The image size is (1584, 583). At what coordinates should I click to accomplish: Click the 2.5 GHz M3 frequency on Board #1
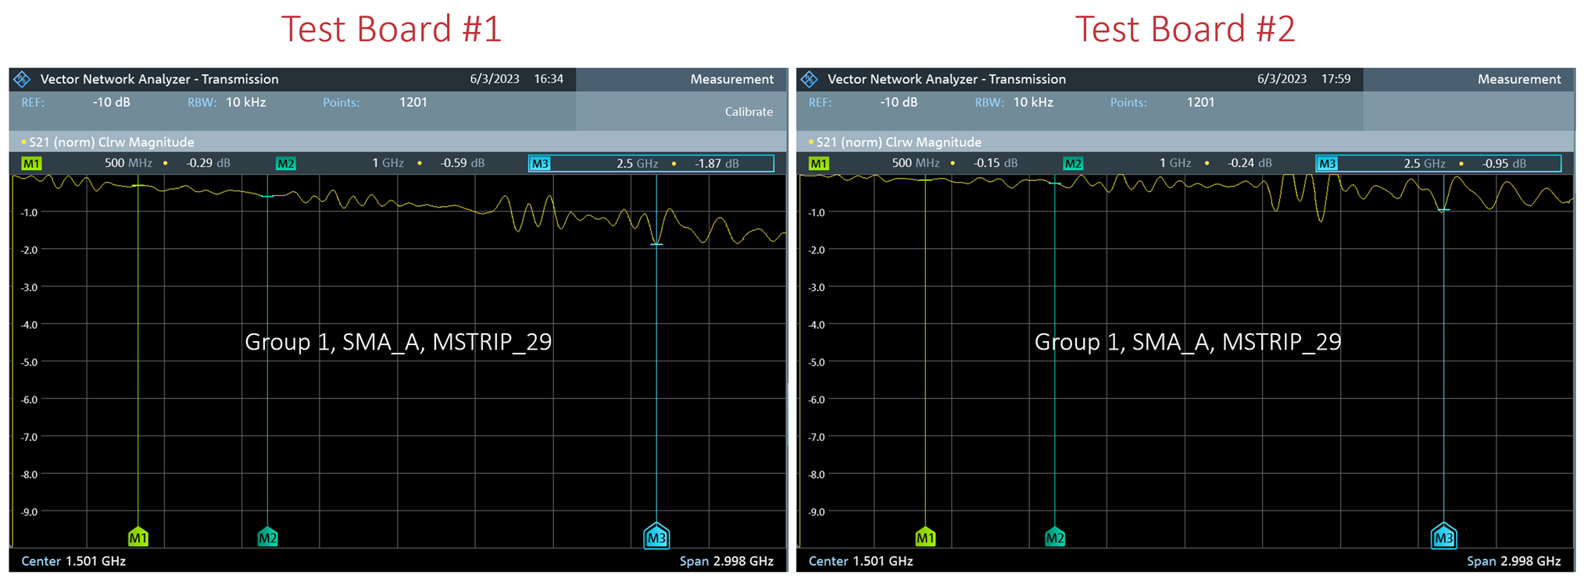[x=637, y=163]
